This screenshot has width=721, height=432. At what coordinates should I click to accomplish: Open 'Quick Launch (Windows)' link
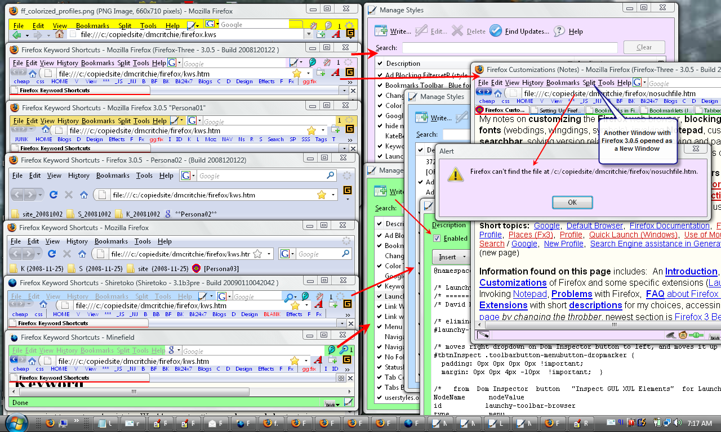(633, 235)
